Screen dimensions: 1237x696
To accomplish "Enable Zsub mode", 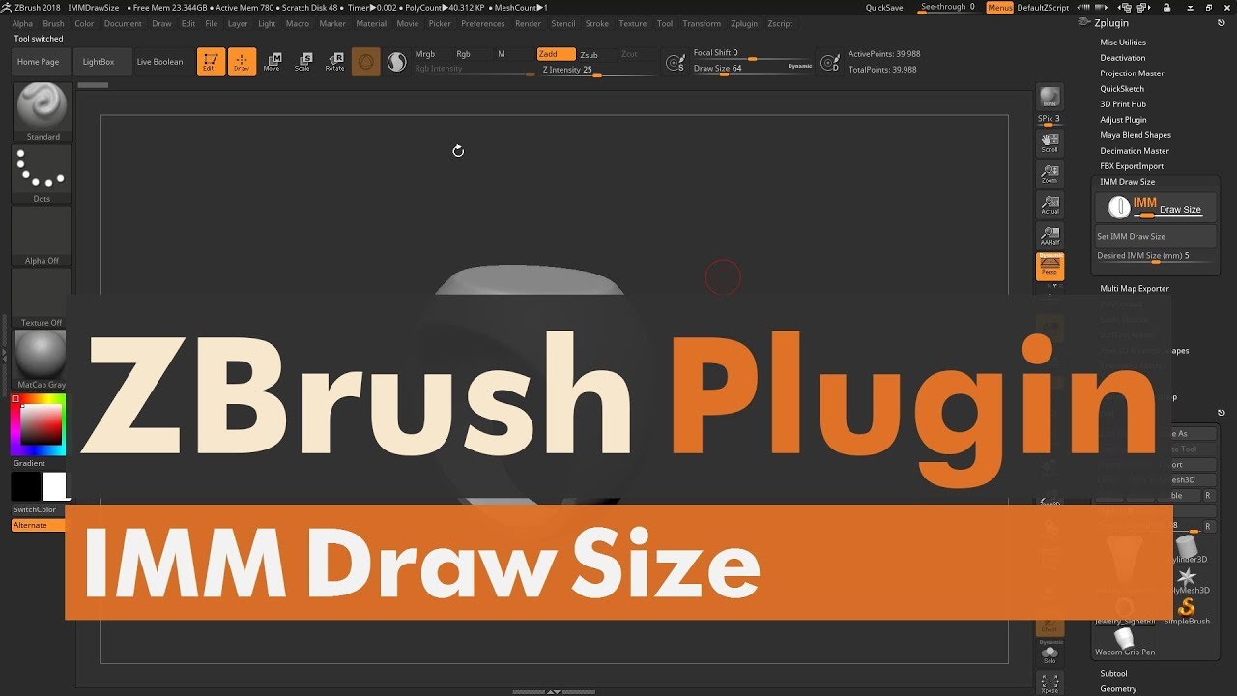I will tap(590, 55).
